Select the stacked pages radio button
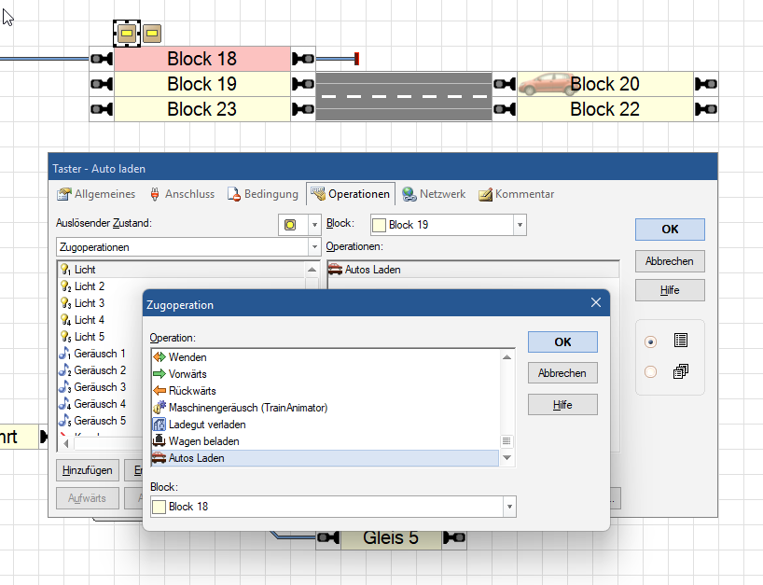763x585 pixels. coord(651,371)
